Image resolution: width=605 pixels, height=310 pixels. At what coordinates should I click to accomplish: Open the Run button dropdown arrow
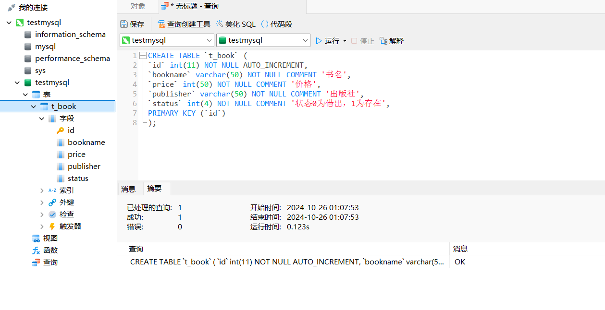345,41
